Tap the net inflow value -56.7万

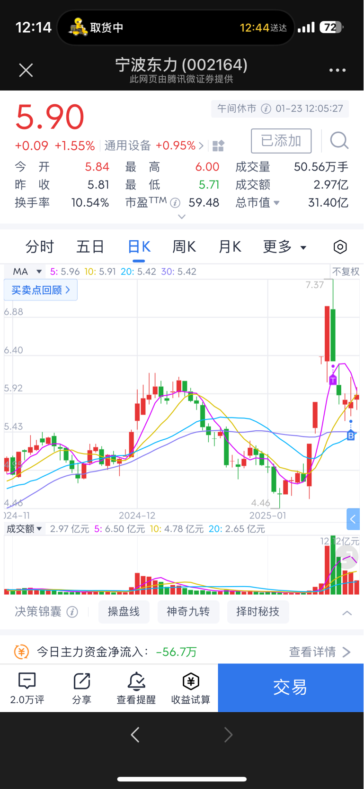(177, 652)
